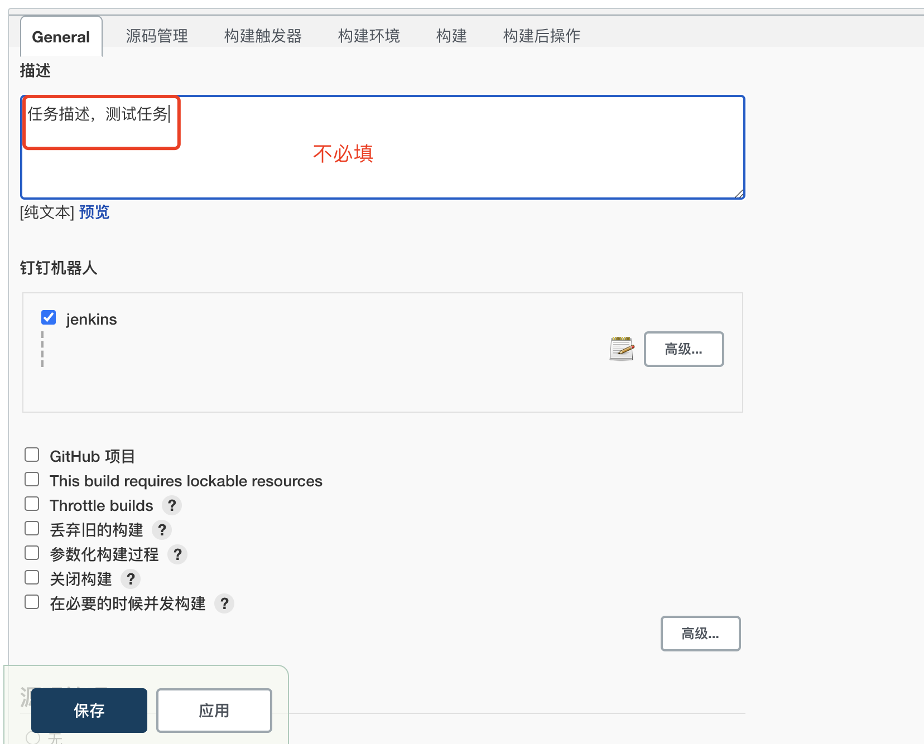Enable the Throttle builds checkbox
This screenshot has width=924, height=744.
[32, 504]
